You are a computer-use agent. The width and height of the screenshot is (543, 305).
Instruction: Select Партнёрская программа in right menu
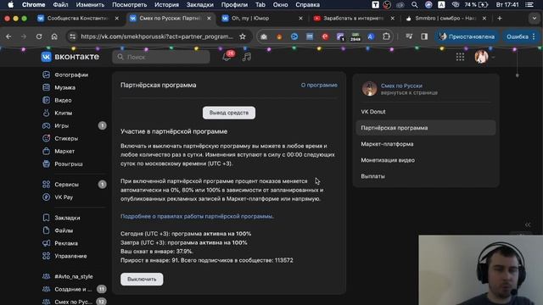coord(426,128)
